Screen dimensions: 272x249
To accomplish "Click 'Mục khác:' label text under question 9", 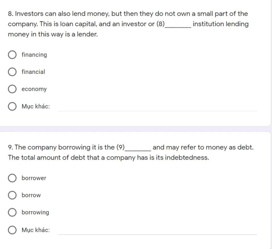I will 36,230.
